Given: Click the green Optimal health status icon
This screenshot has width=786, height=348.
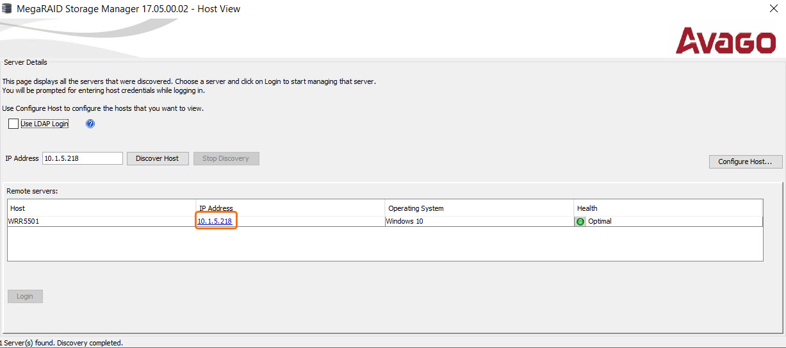Looking at the screenshot, I should (x=581, y=222).
